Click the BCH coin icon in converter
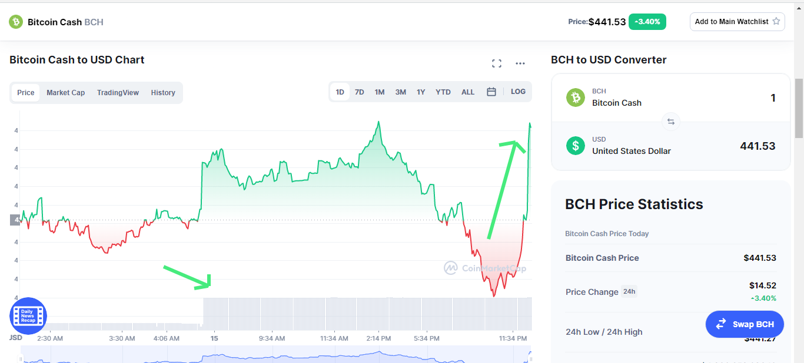 tap(576, 97)
